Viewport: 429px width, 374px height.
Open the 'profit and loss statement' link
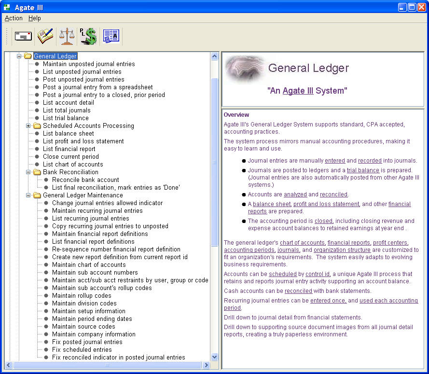click(x=326, y=204)
